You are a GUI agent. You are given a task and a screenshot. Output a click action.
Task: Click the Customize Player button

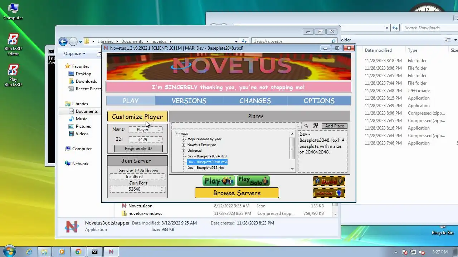point(137,116)
